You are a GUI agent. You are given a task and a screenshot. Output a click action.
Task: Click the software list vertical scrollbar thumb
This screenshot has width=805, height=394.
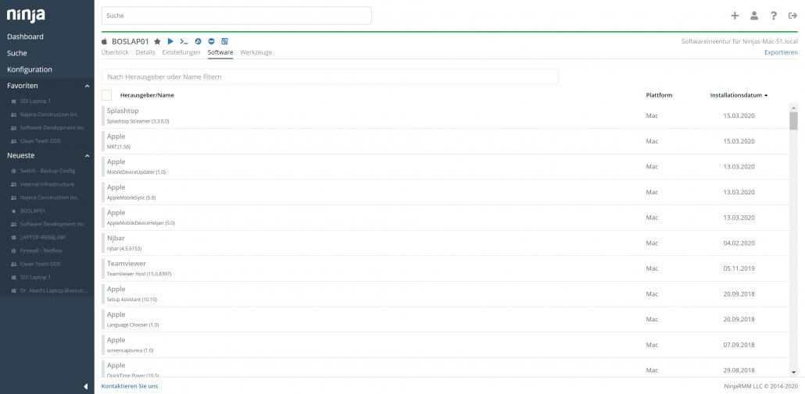pyautogui.click(x=793, y=120)
